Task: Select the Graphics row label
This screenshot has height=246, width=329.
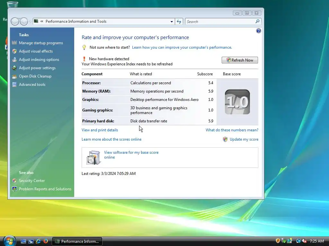Action: point(90,100)
